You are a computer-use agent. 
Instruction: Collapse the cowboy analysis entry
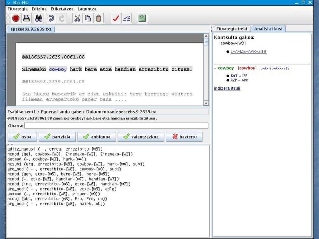click(x=215, y=68)
